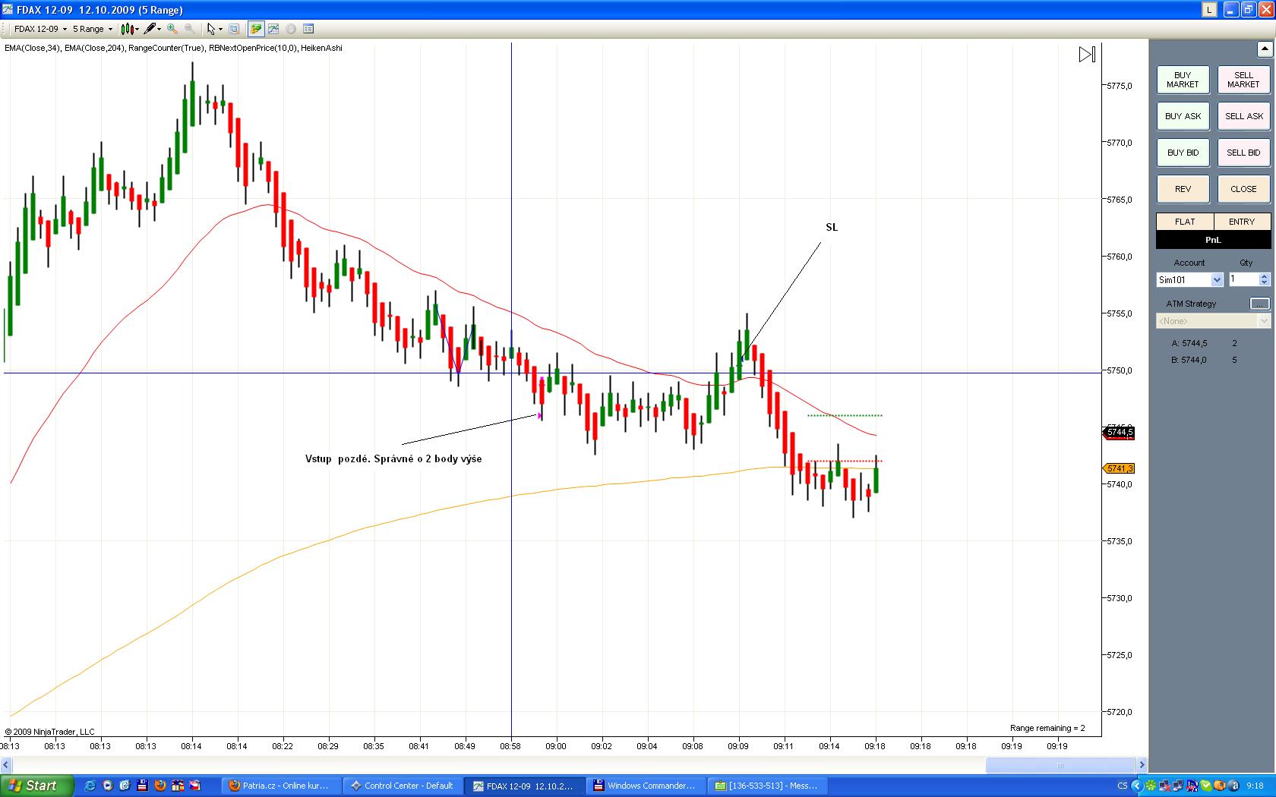This screenshot has width=1276, height=797.
Task: Launch the floppy disk Commander quick launch icon
Action: (x=142, y=786)
